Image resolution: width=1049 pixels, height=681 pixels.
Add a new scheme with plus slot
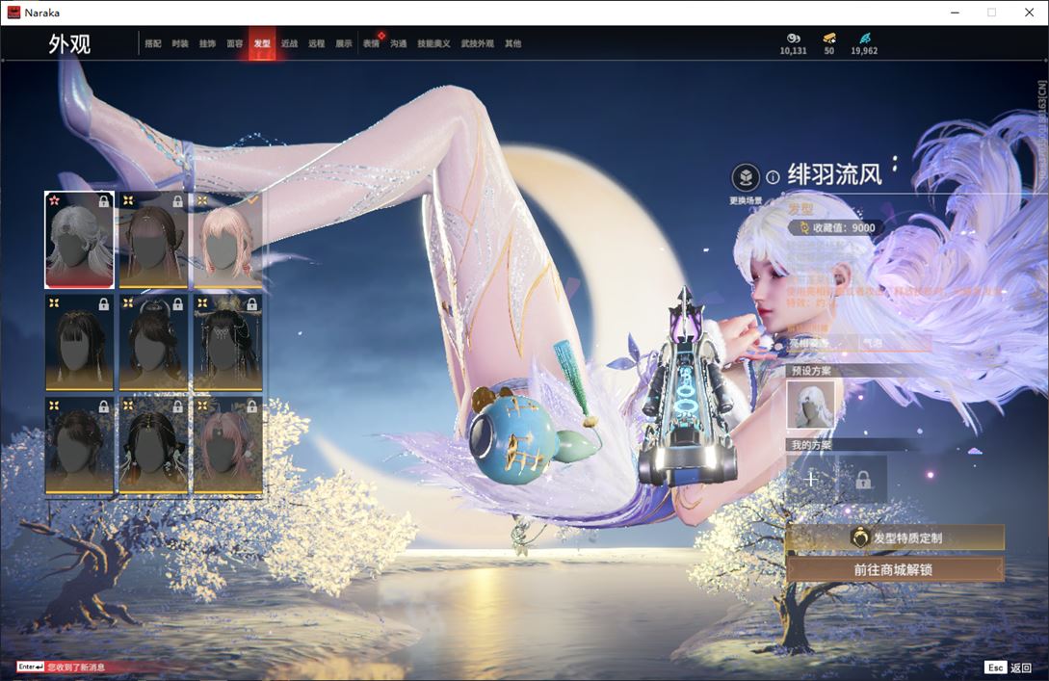pos(811,479)
